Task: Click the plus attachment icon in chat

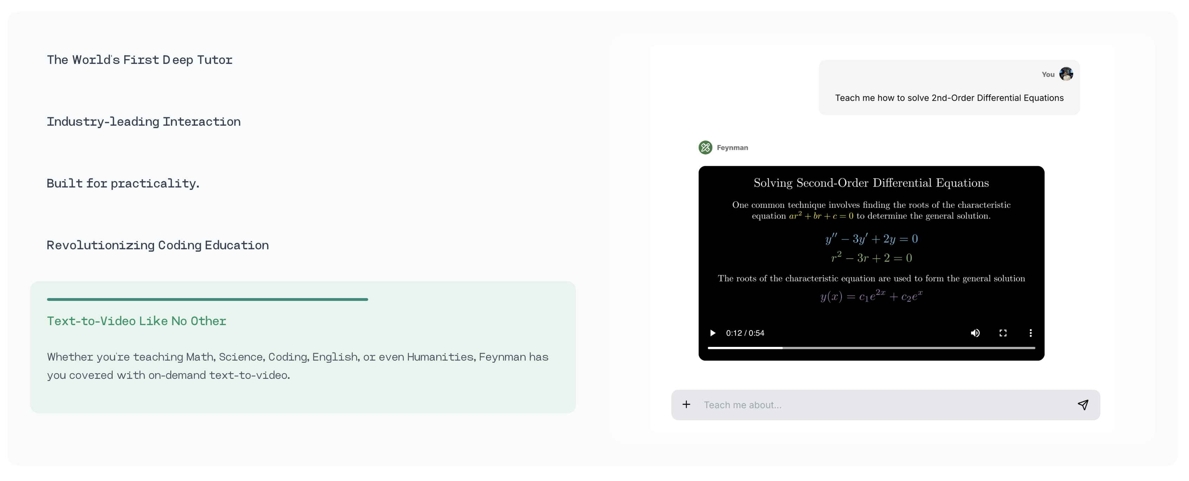Action: pos(686,404)
